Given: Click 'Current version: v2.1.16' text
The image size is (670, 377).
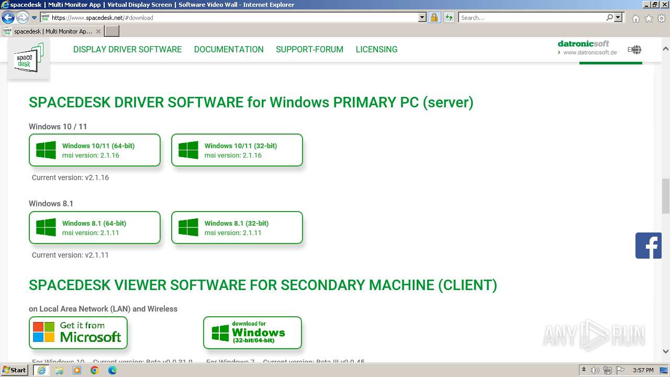Looking at the screenshot, I should click(70, 178).
